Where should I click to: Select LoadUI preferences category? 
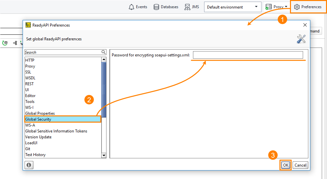(x=63, y=143)
